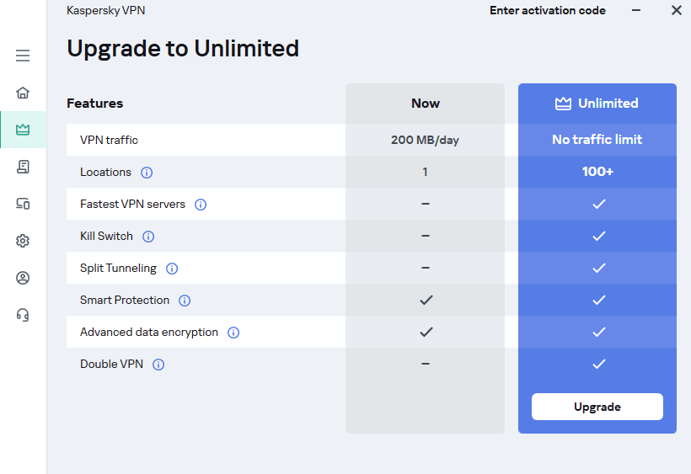Open the support headset sidebar icon
Viewport: 691px width, 474px height.
click(23, 315)
